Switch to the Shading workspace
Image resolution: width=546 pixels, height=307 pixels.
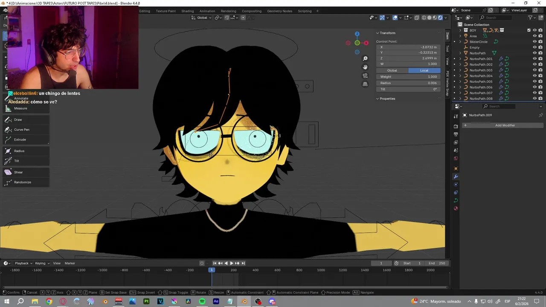pyautogui.click(x=187, y=11)
